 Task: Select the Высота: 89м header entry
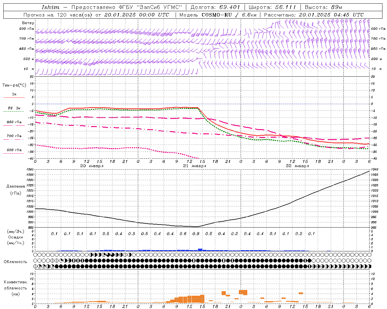click(x=324, y=7)
